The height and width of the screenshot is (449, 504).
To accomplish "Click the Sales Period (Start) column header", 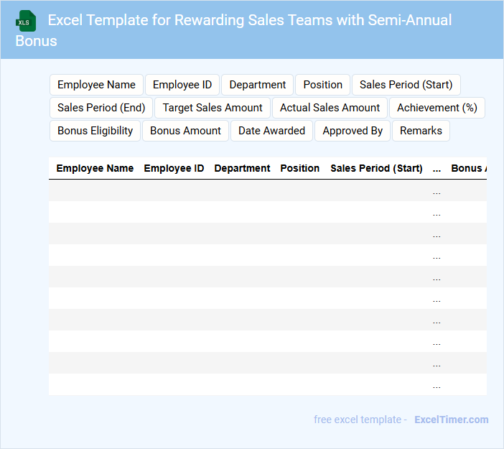I will (376, 168).
